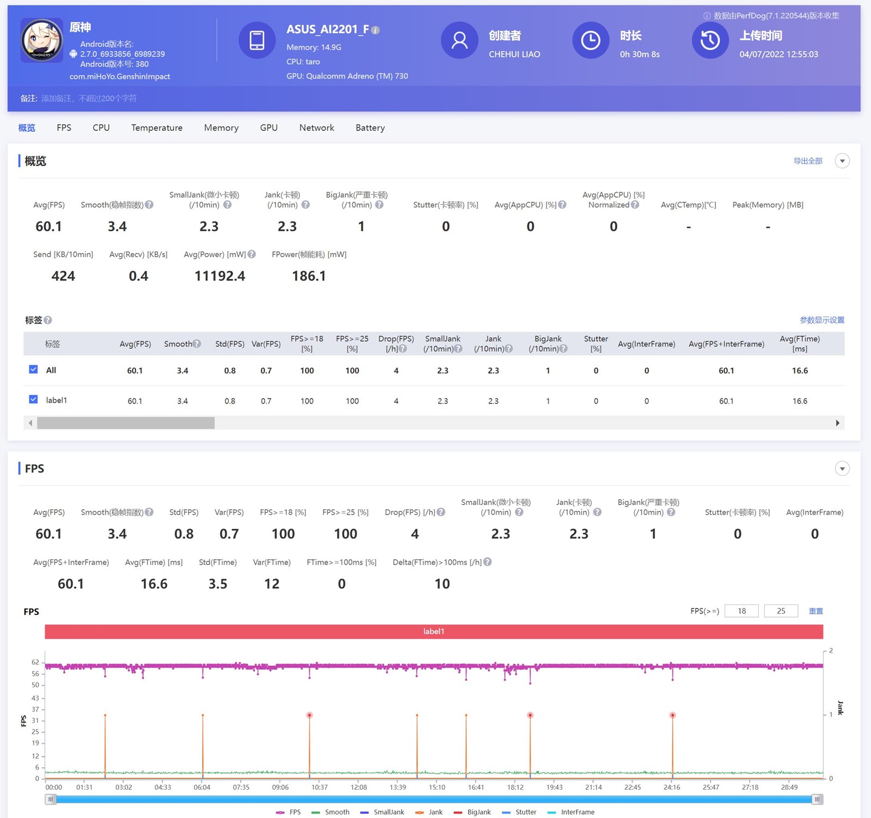The height and width of the screenshot is (818, 871).
Task: Collapse the FPS section with arrow button
Action: point(842,469)
